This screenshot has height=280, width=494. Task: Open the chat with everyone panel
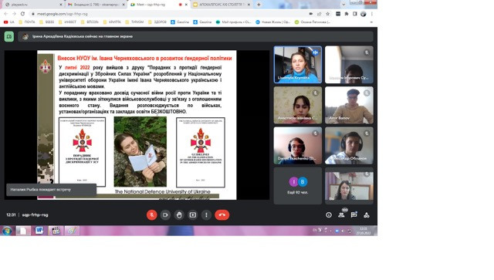354,214
